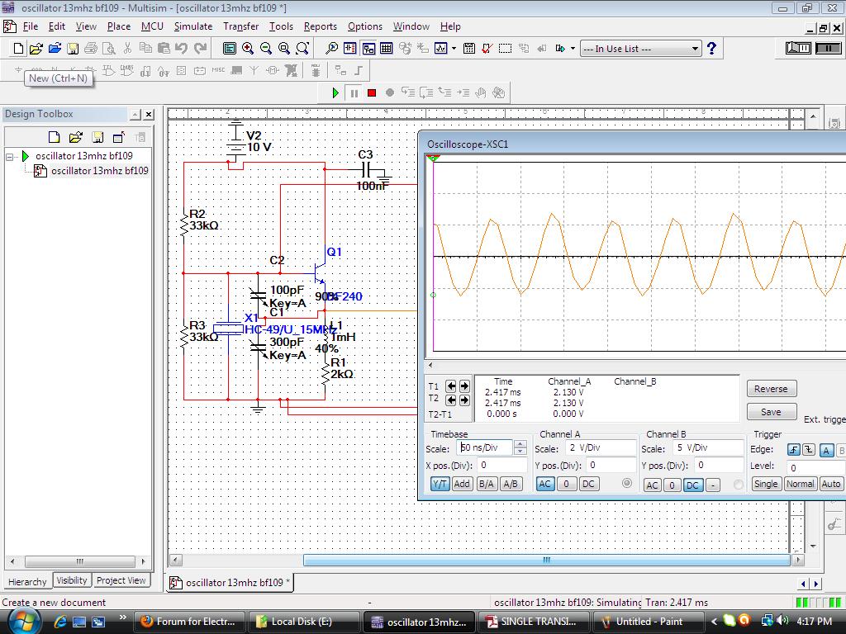Stop the simulation with the red square
This screenshot has height=634, width=846.
[x=372, y=92]
